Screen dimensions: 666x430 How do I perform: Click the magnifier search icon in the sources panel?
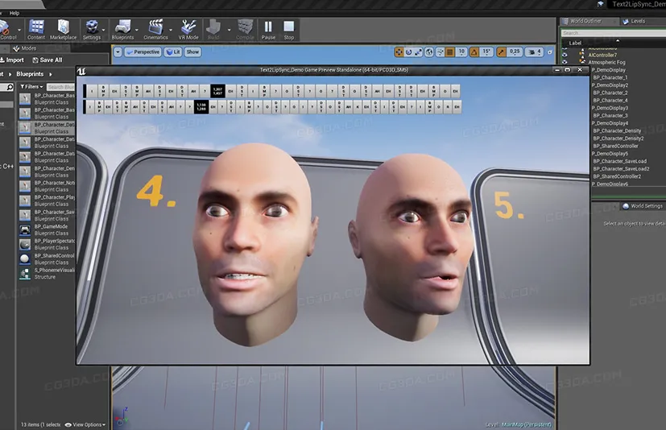(10, 87)
